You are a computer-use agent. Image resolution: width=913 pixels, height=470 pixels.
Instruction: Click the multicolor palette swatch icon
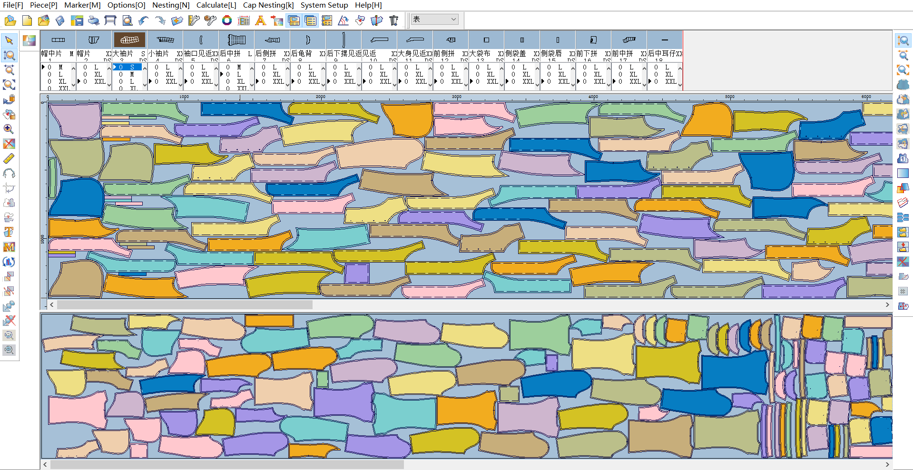click(29, 40)
